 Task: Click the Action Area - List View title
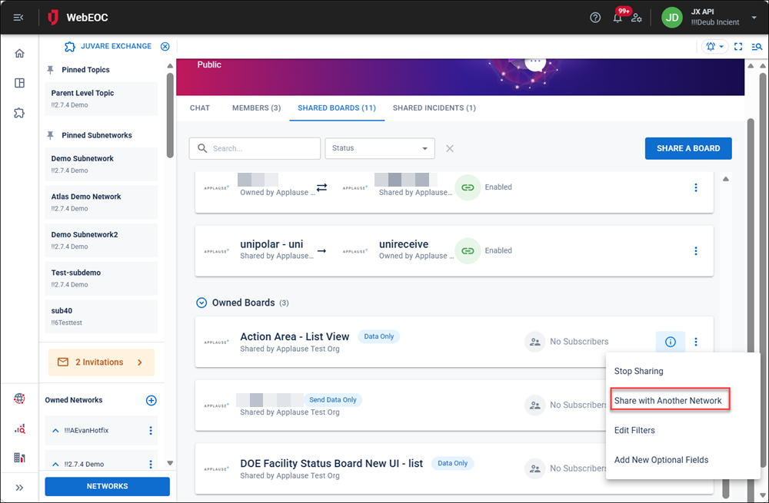[x=295, y=336]
